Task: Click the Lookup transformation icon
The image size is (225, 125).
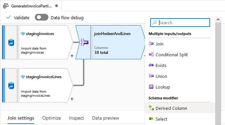Action: coord(151,87)
